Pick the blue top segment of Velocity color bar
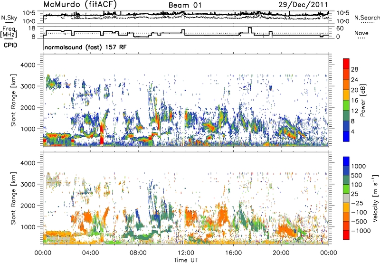The image size is (380, 263). tap(346, 161)
